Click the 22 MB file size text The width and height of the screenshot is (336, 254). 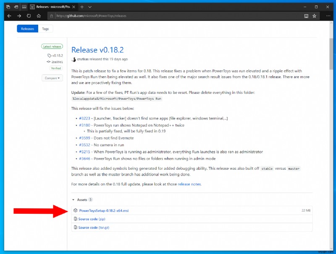(306, 210)
